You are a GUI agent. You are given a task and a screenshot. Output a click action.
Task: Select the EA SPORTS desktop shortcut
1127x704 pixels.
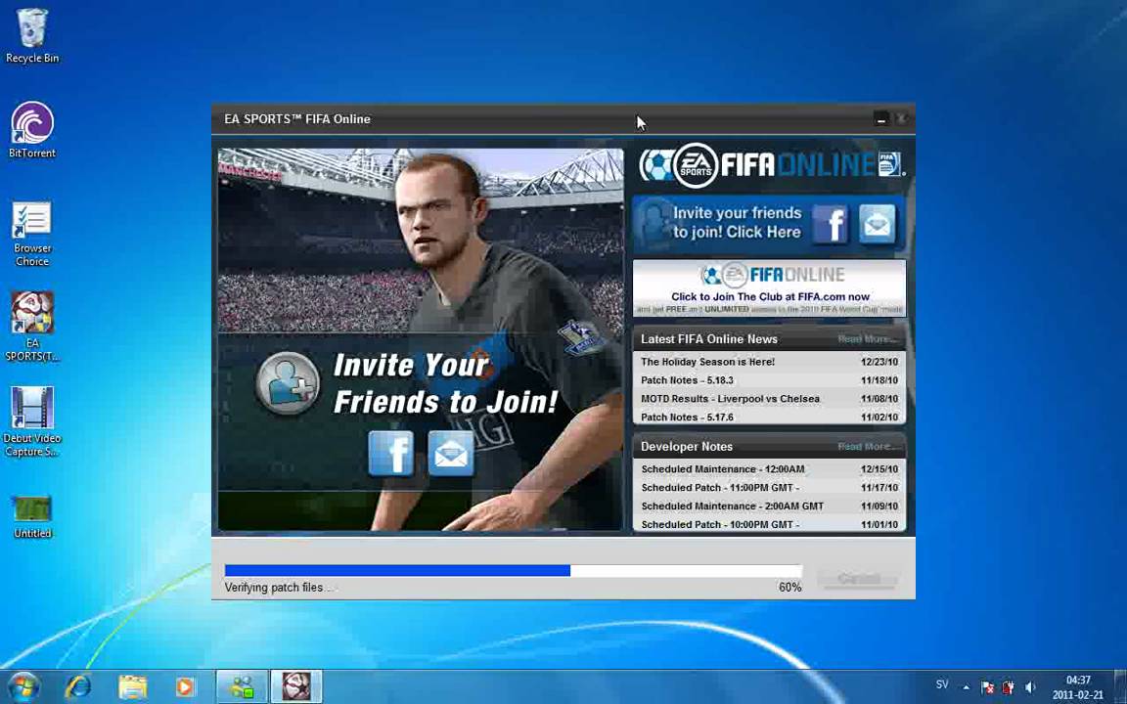(31, 327)
